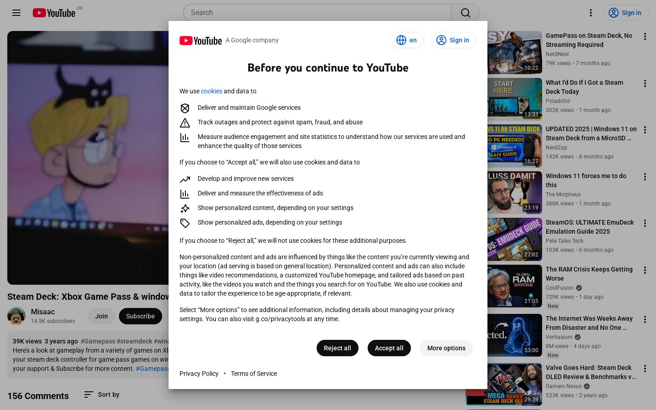Click the NerdNest channel name

557,54
